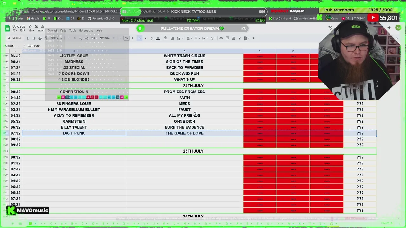Expand the Name box dropdown arrow

pos(18,46)
